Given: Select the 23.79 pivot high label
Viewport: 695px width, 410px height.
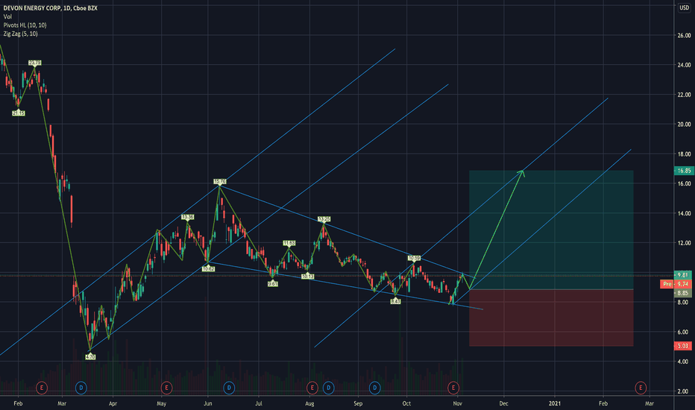Looking at the screenshot, I should 34,63.
